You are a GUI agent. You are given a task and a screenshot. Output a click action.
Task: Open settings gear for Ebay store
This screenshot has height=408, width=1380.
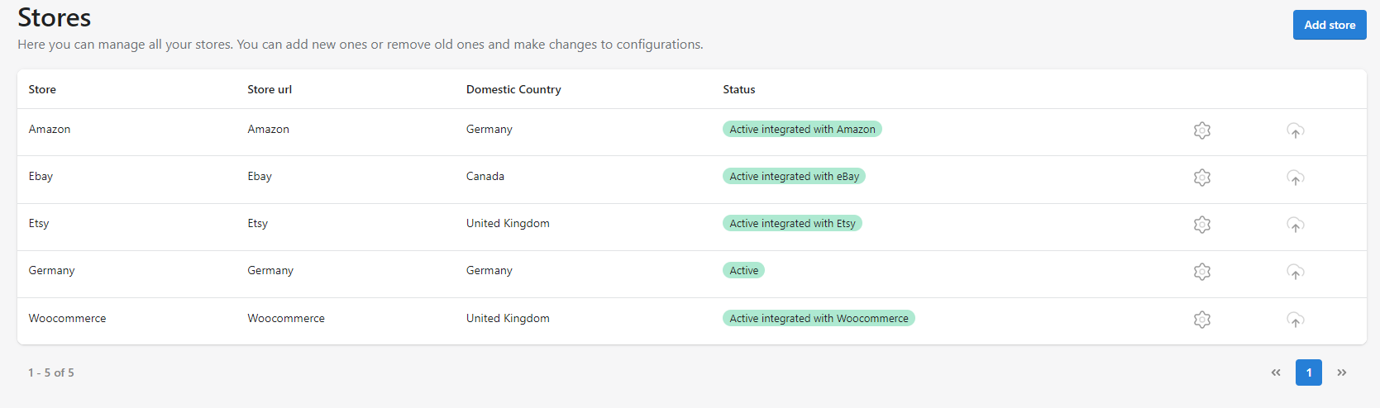pos(1202,178)
